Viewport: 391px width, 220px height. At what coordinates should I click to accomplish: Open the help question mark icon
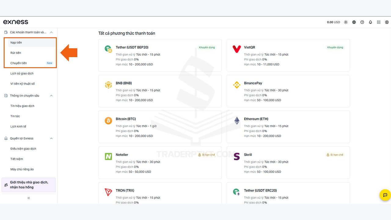[x=362, y=22]
